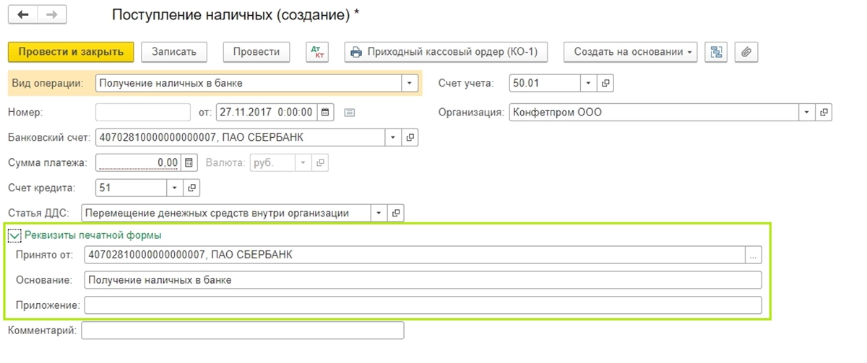The image size is (867, 363).
Task: Click the back navigation arrow
Action: point(24,14)
